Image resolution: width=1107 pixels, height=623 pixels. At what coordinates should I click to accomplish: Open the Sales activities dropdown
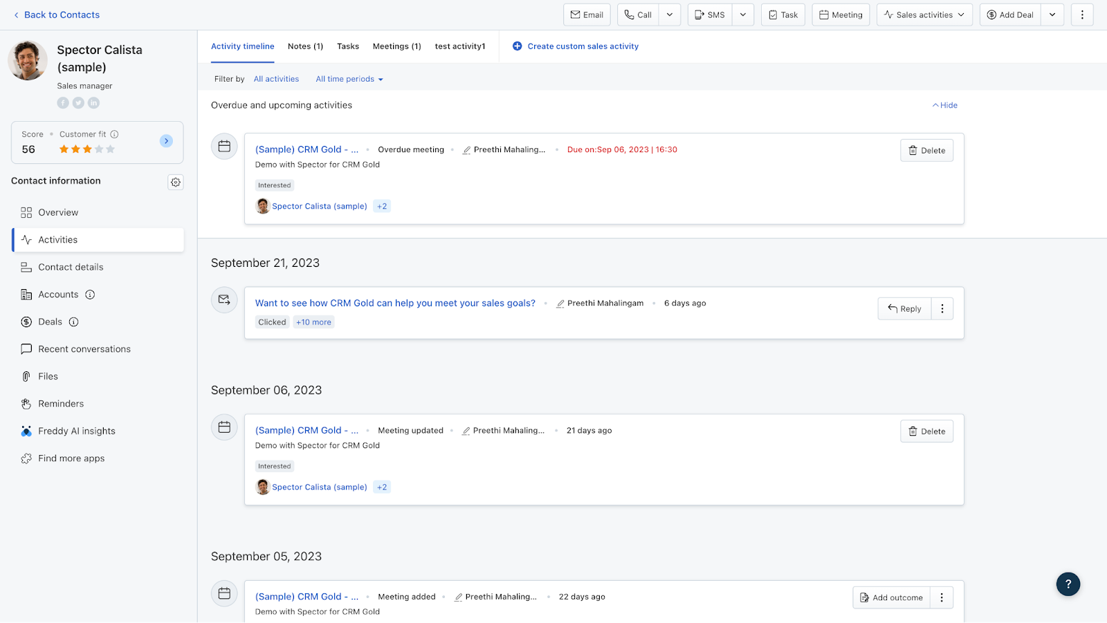click(x=924, y=15)
